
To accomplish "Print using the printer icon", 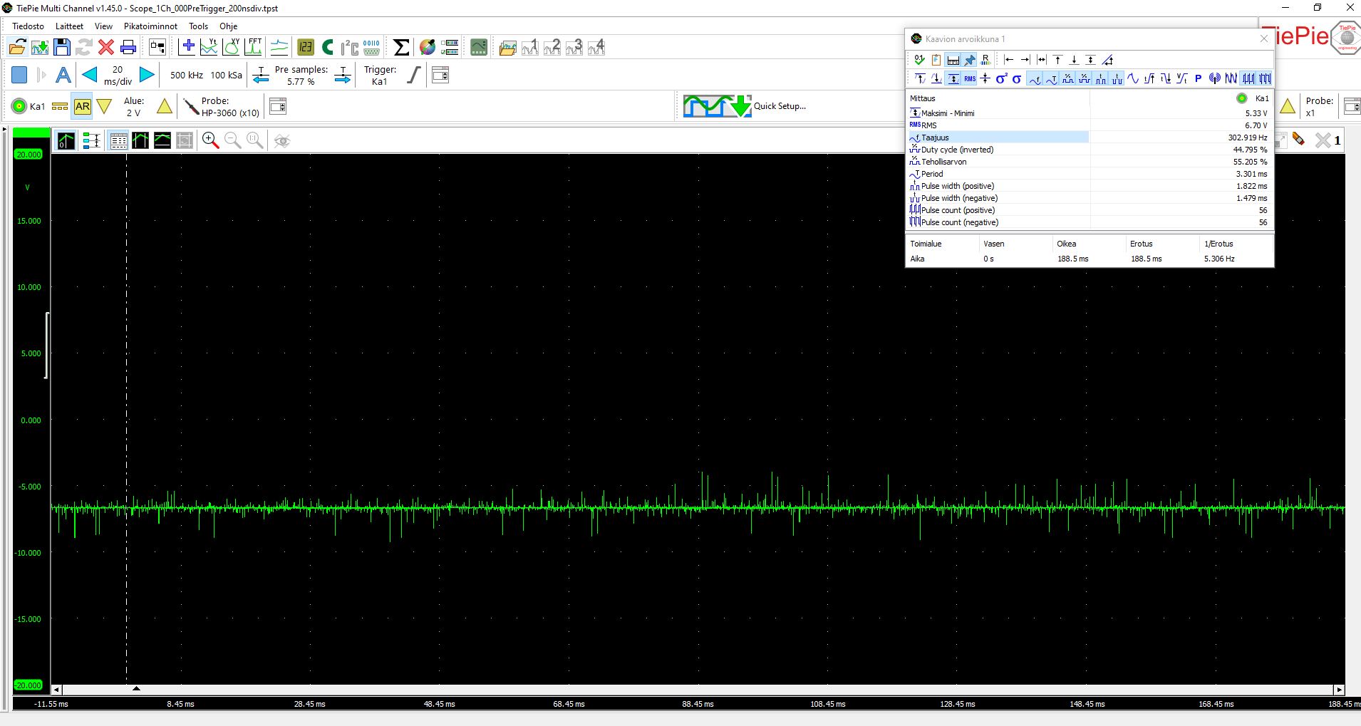I will [x=128, y=47].
